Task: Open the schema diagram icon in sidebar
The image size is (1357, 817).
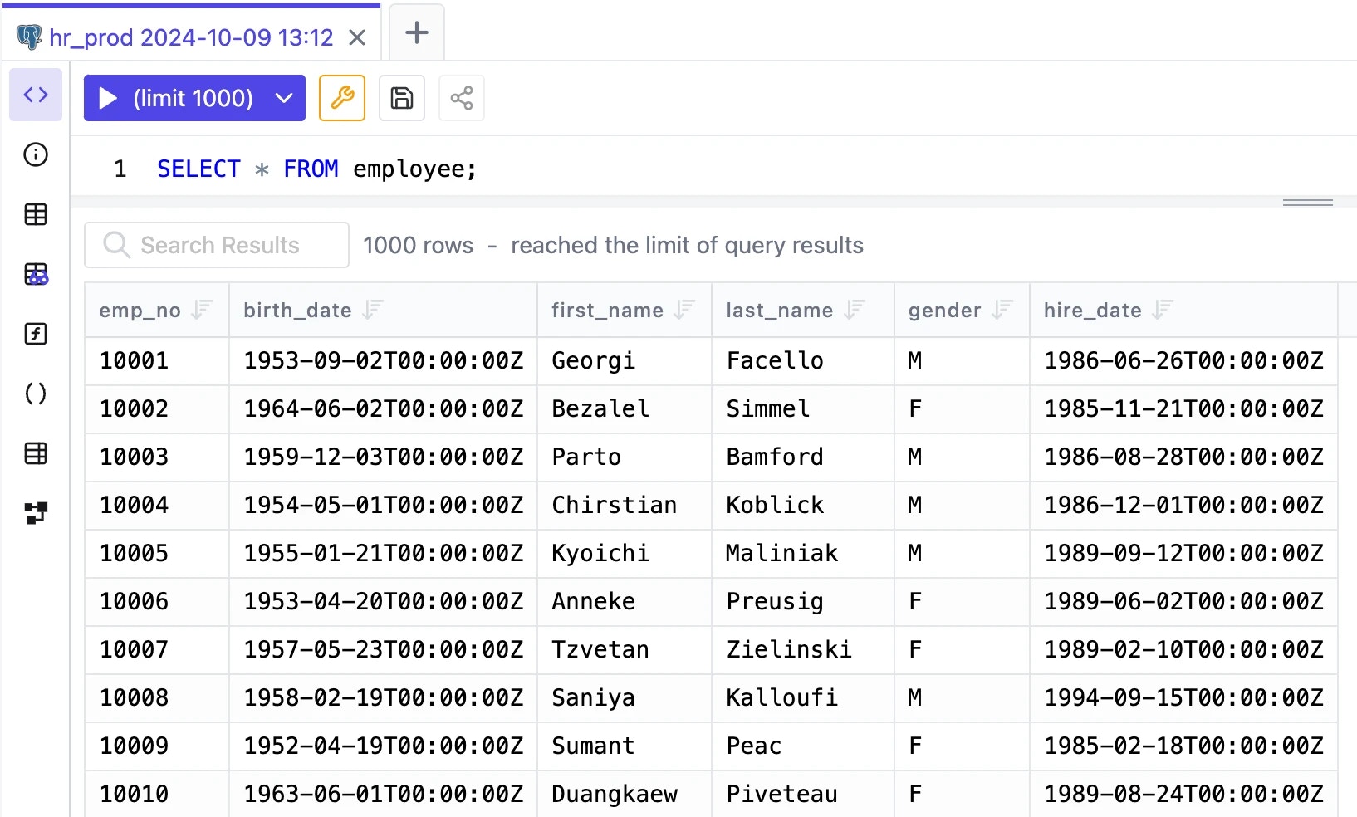Action: click(36, 513)
